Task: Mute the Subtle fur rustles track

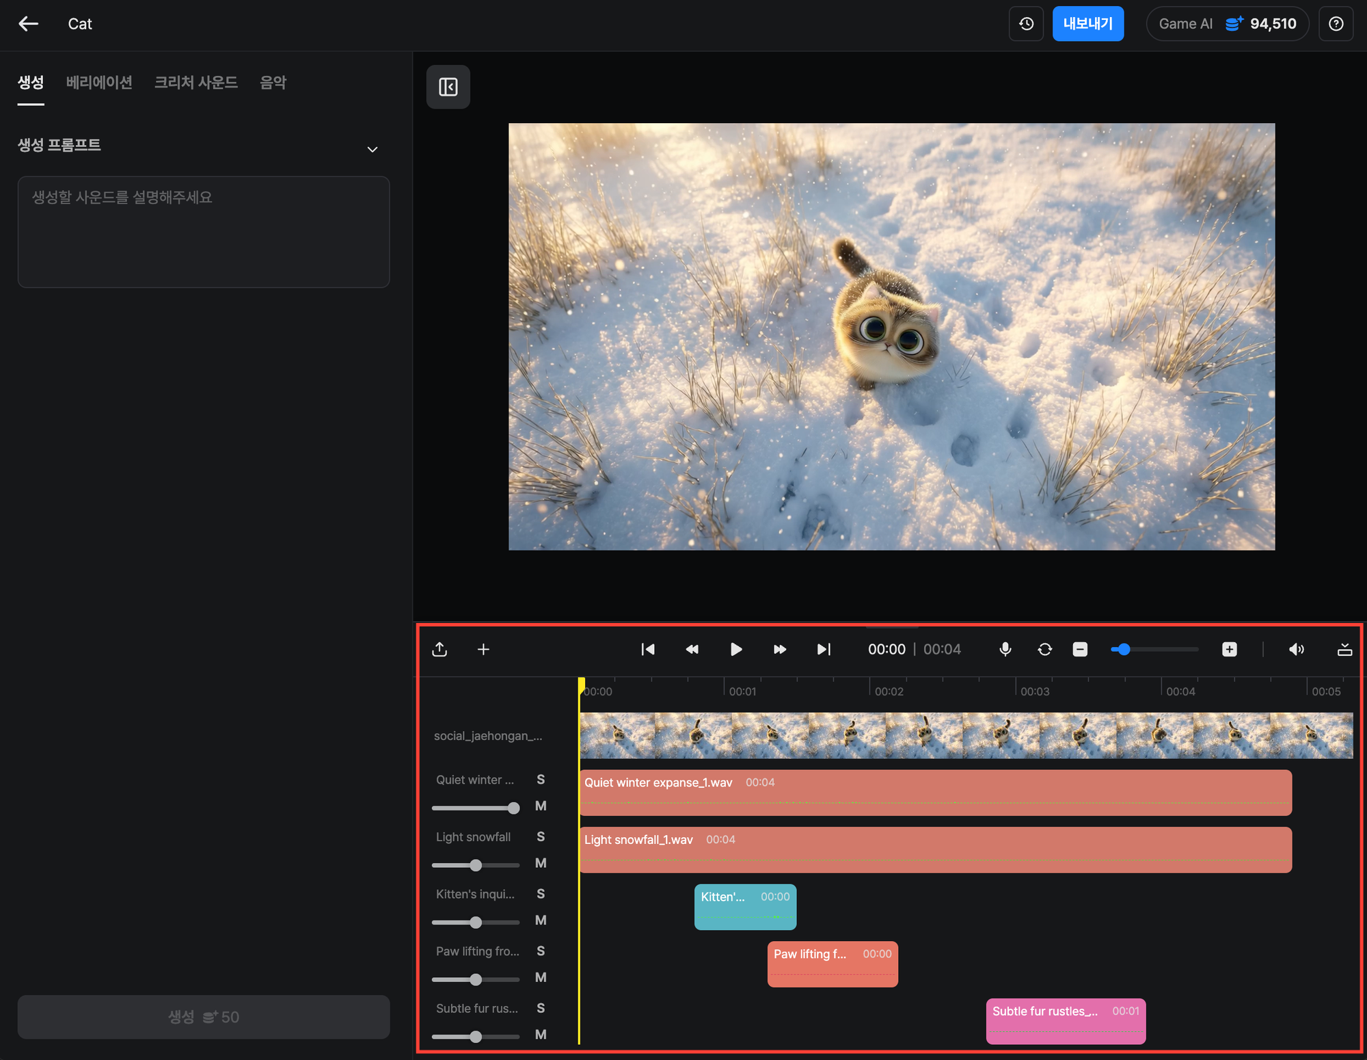Action: point(541,1035)
